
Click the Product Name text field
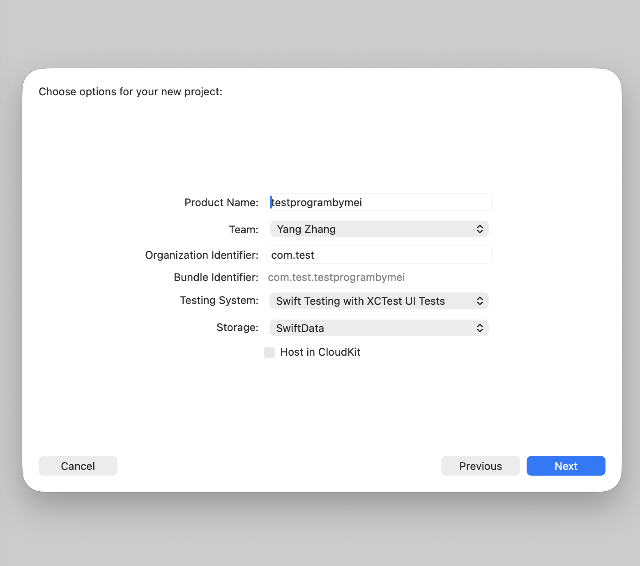click(378, 202)
